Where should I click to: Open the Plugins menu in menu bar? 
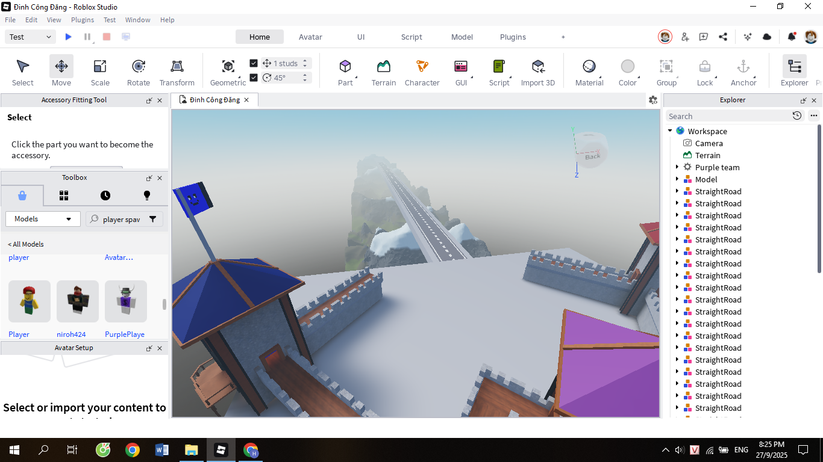83,20
